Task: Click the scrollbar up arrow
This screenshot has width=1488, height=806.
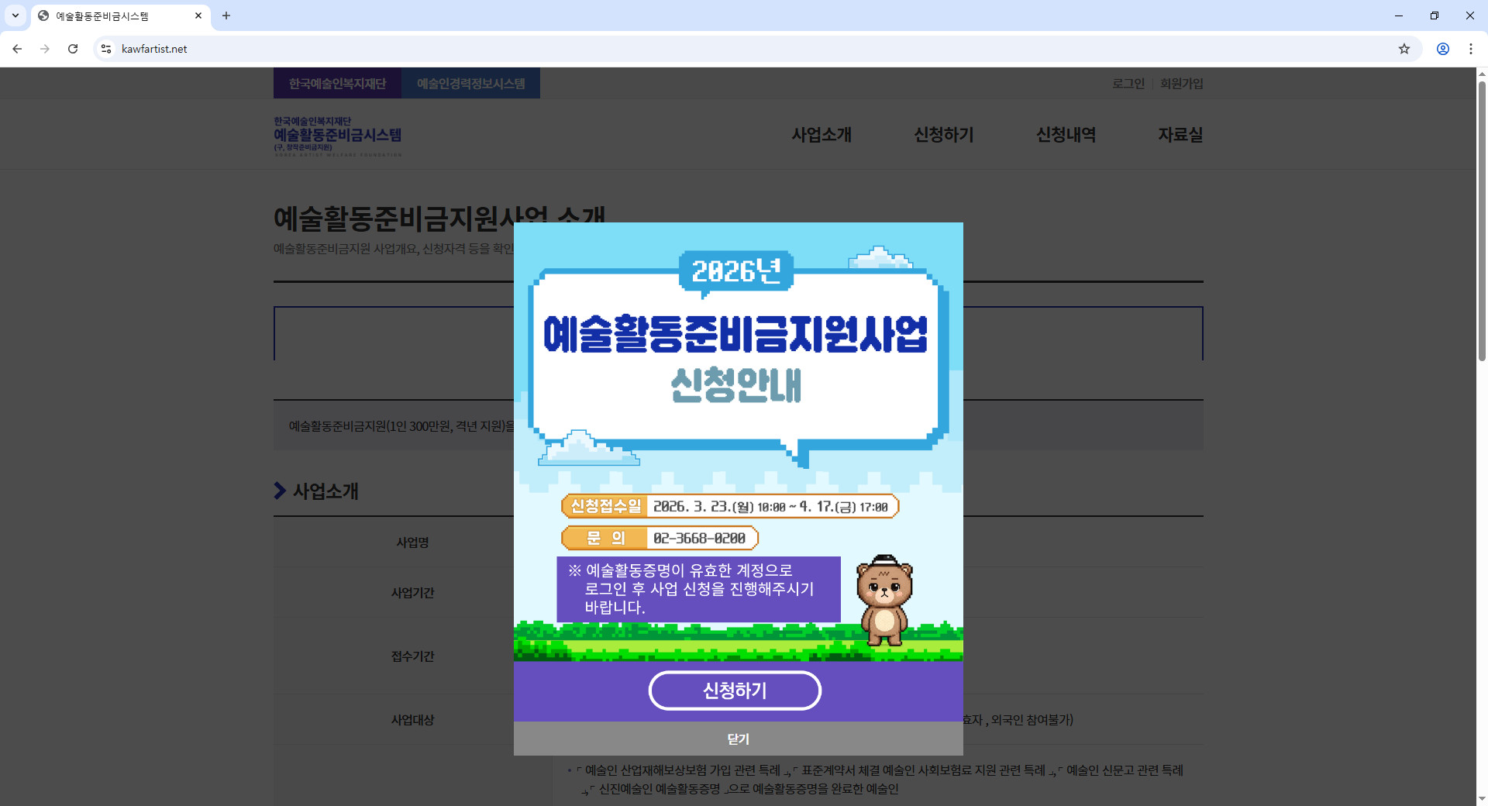Action: [x=1482, y=74]
